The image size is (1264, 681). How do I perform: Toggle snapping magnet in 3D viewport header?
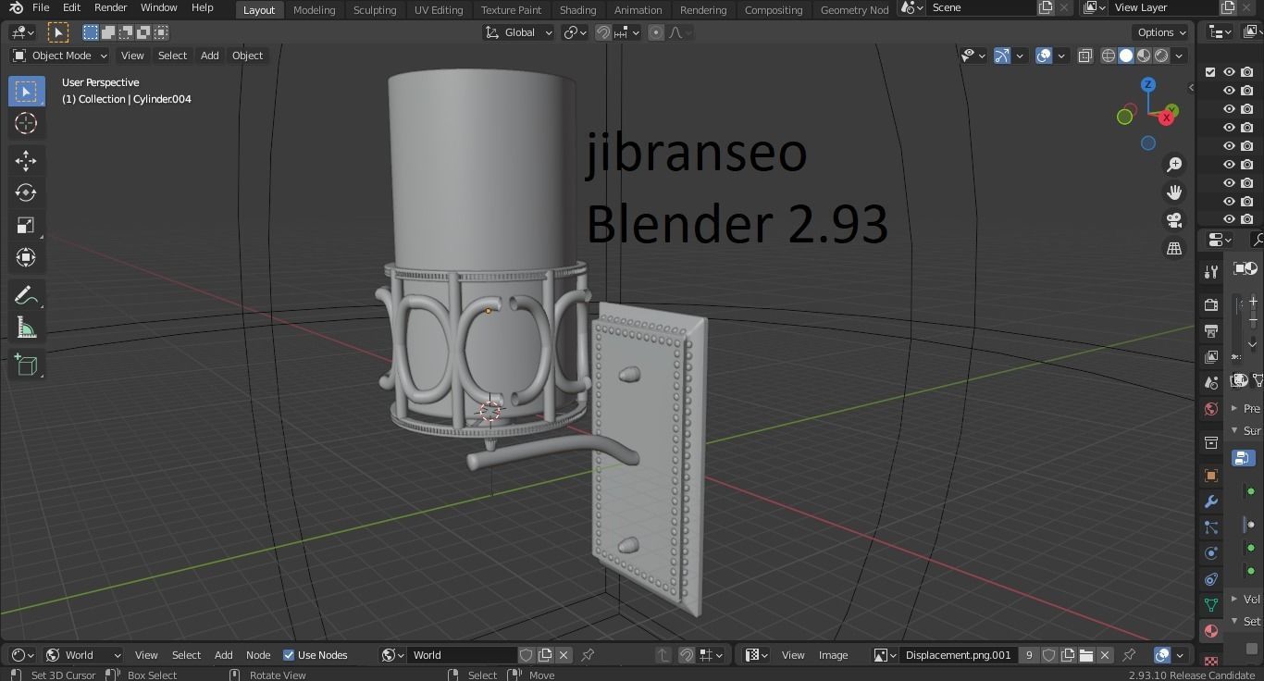603,32
